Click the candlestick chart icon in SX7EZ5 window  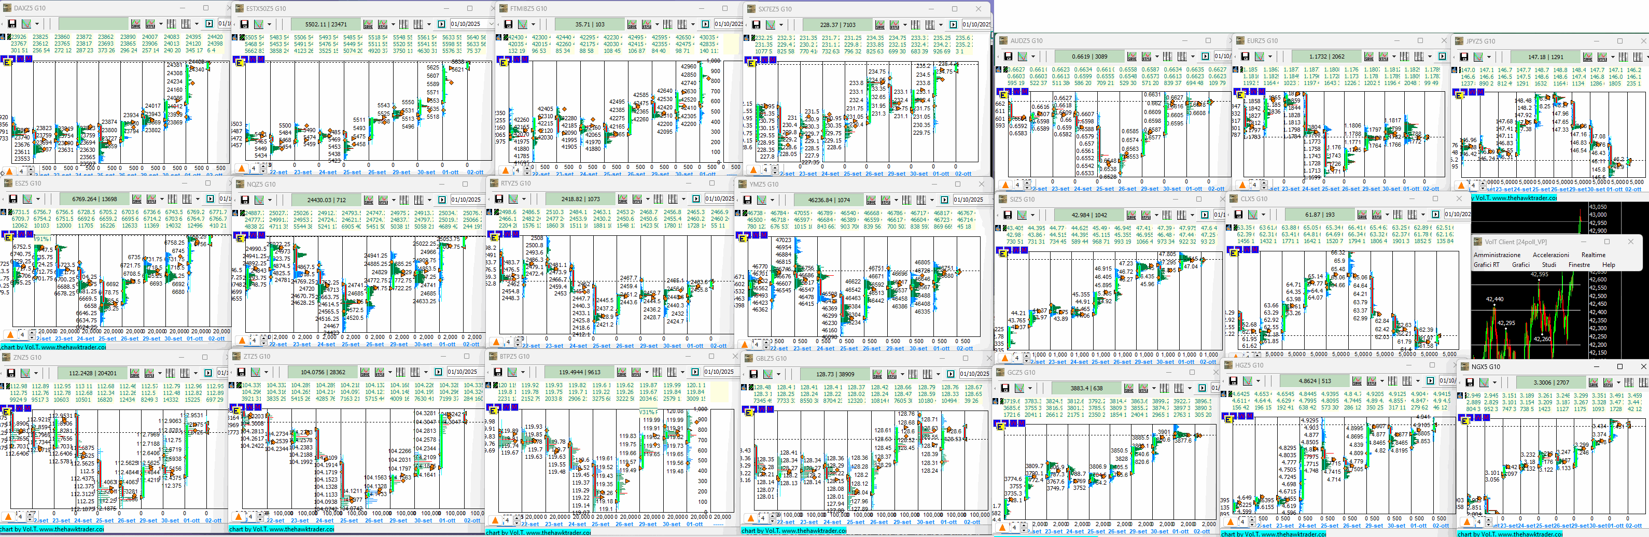(x=771, y=25)
